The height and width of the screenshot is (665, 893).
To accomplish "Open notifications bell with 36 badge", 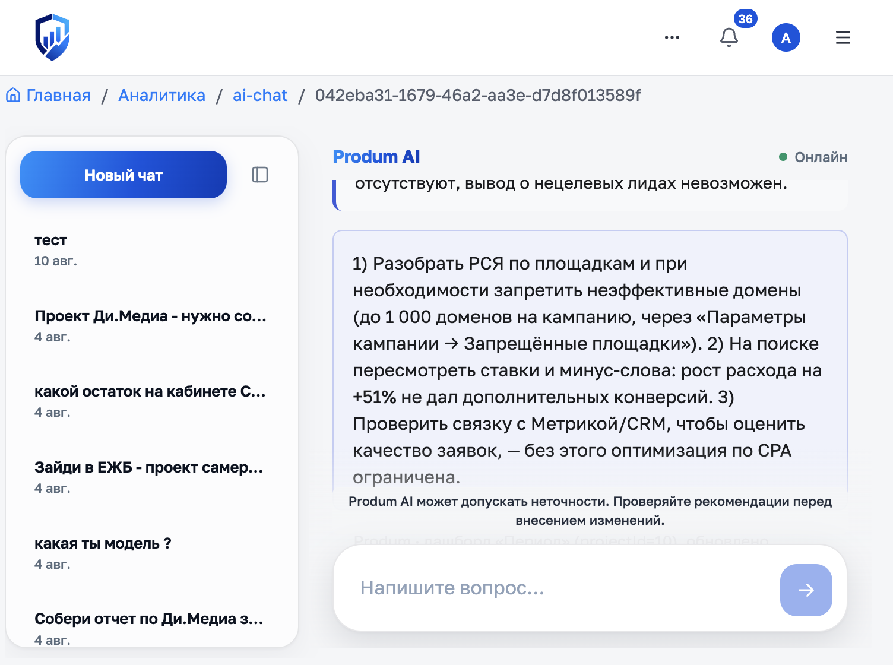I will (x=729, y=37).
